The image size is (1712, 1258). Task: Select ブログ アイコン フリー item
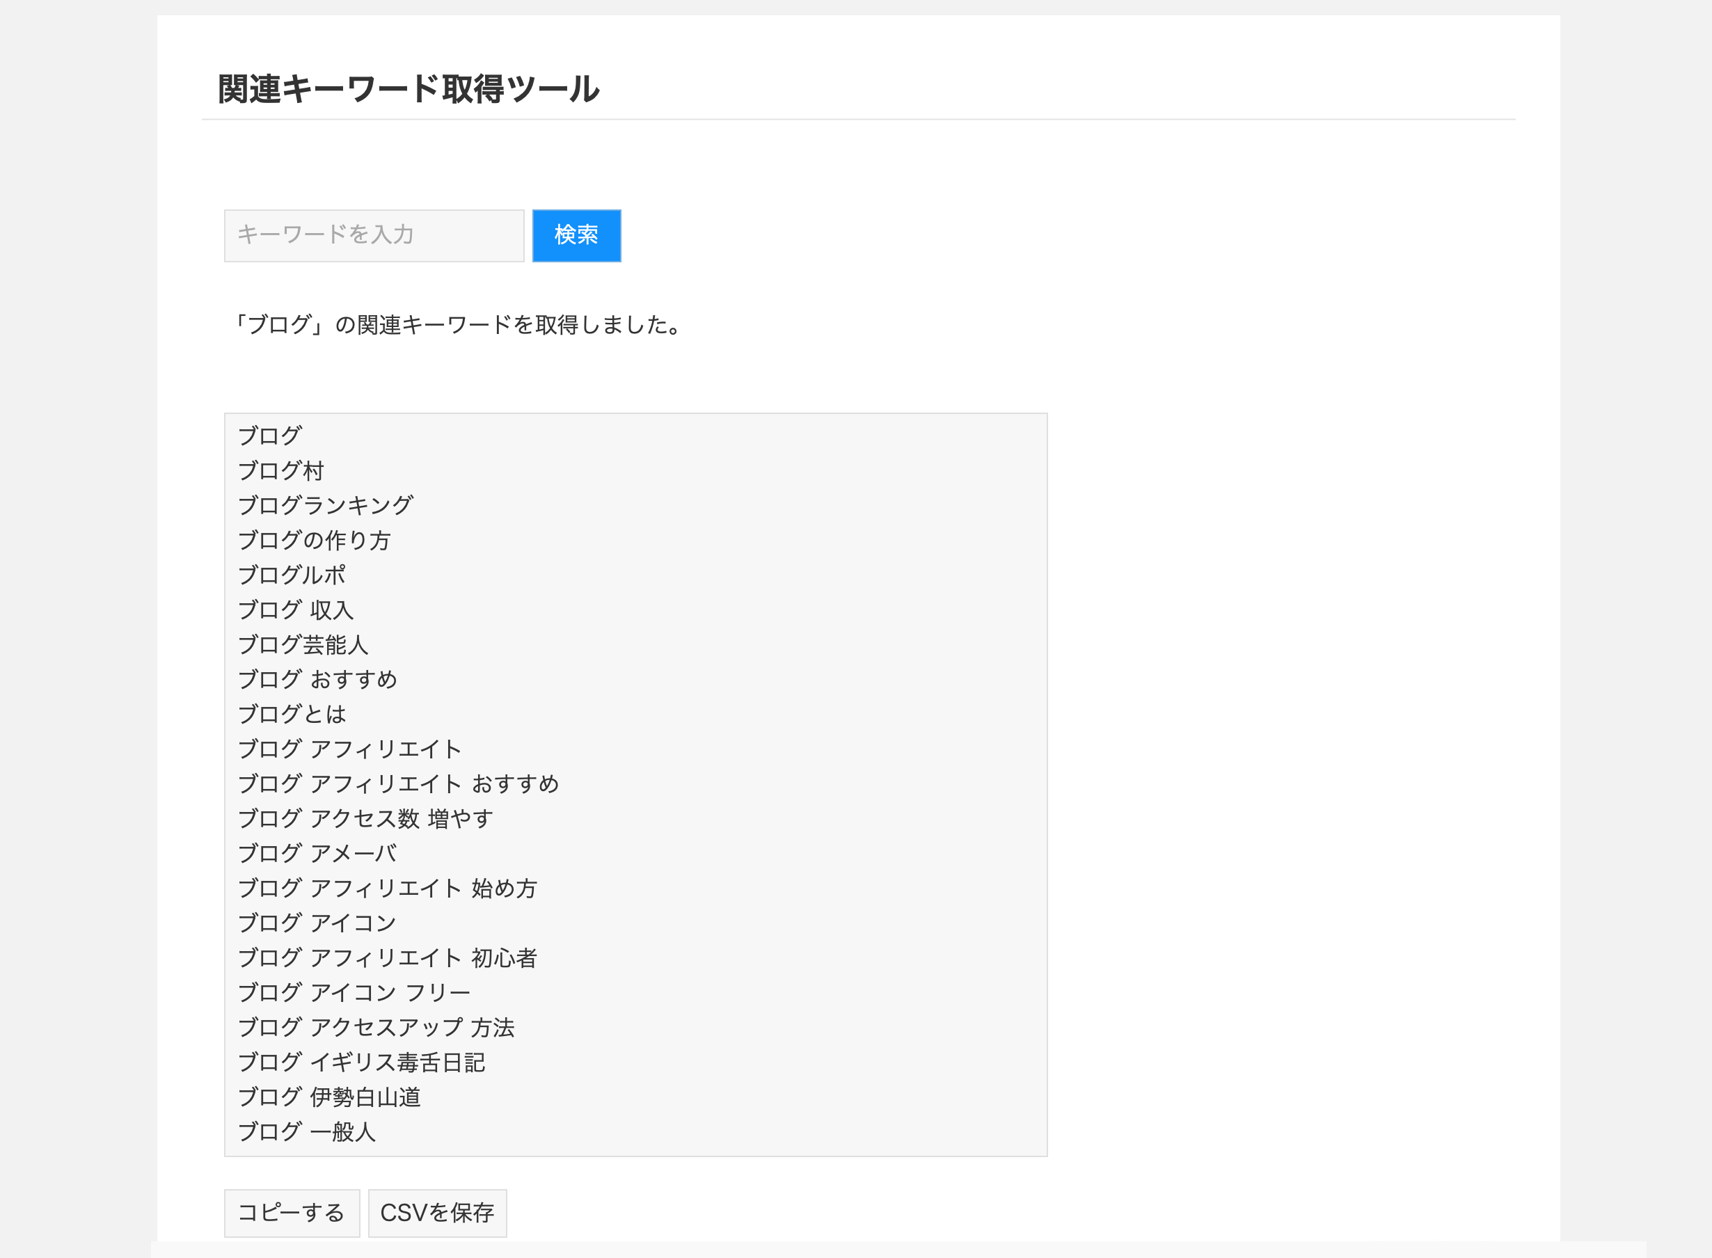pyautogui.click(x=354, y=992)
